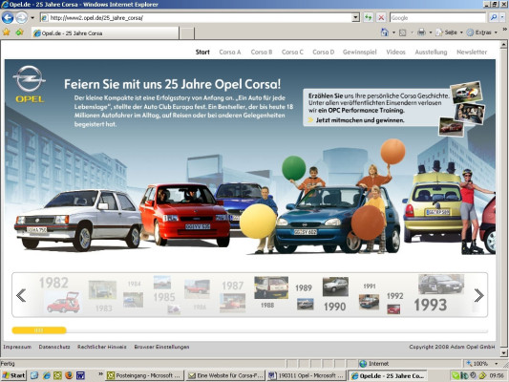Open a new blank browser tab

pos(186,33)
